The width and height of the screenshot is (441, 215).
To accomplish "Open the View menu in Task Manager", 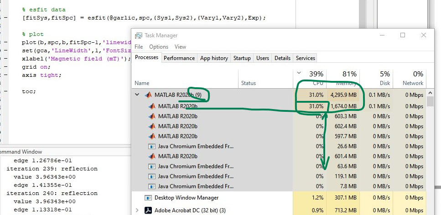I will coord(180,47).
